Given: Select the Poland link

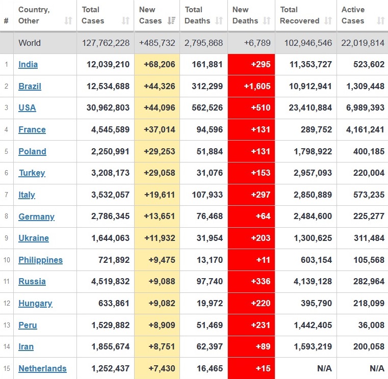Looking at the screenshot, I should coord(32,151).
